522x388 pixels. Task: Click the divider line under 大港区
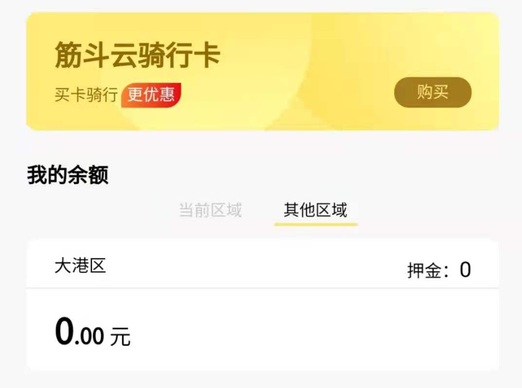pyautogui.click(x=263, y=288)
